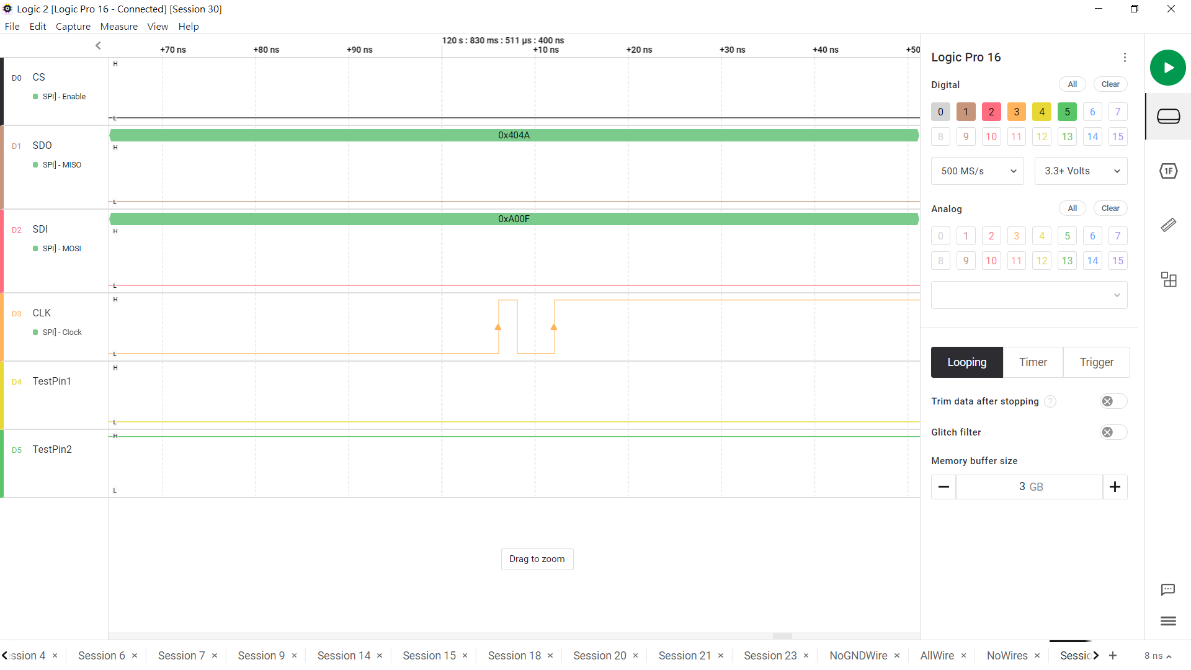Viewport: 1191px width, 670px height.
Task: Open the Capture menu
Action: (x=73, y=26)
